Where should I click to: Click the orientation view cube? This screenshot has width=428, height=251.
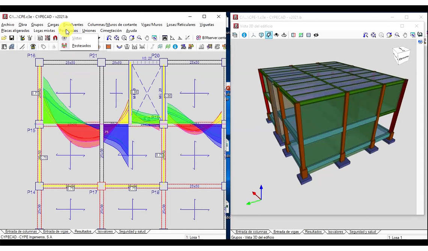point(401,55)
